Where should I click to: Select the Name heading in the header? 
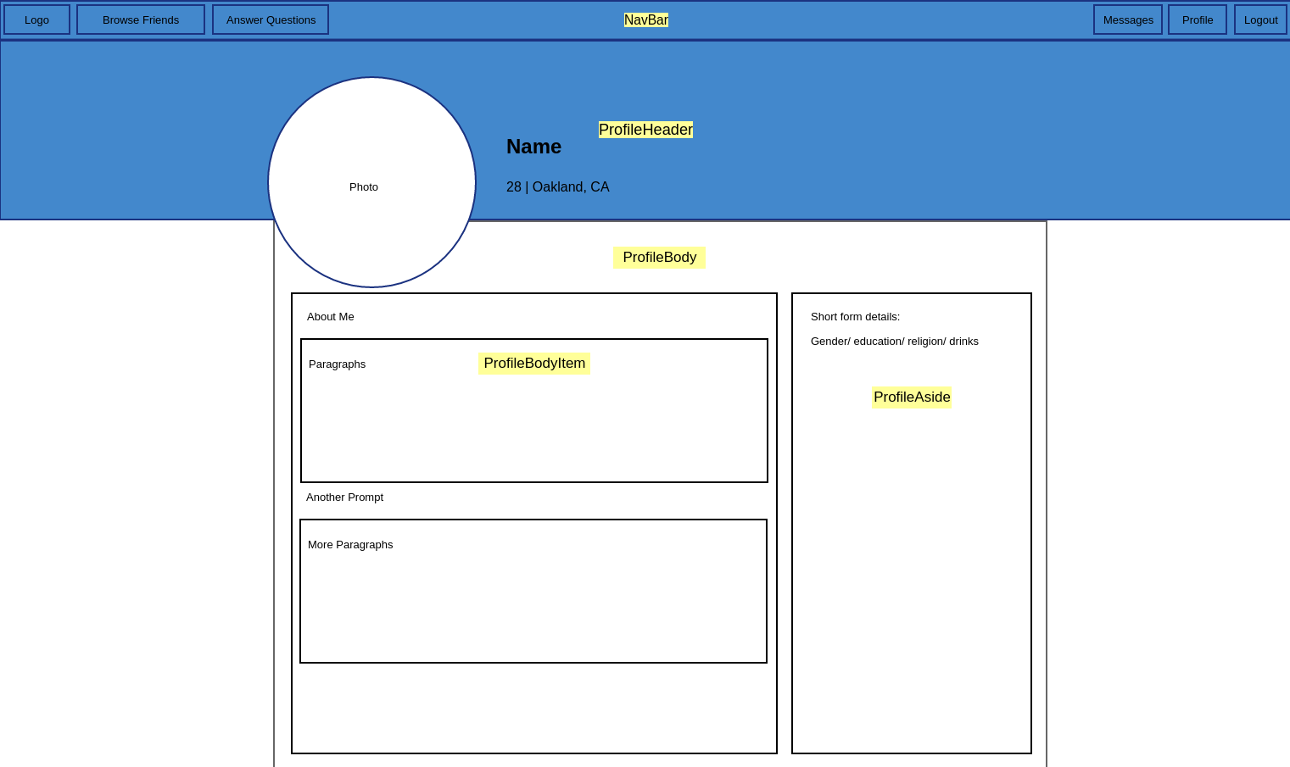coord(533,147)
